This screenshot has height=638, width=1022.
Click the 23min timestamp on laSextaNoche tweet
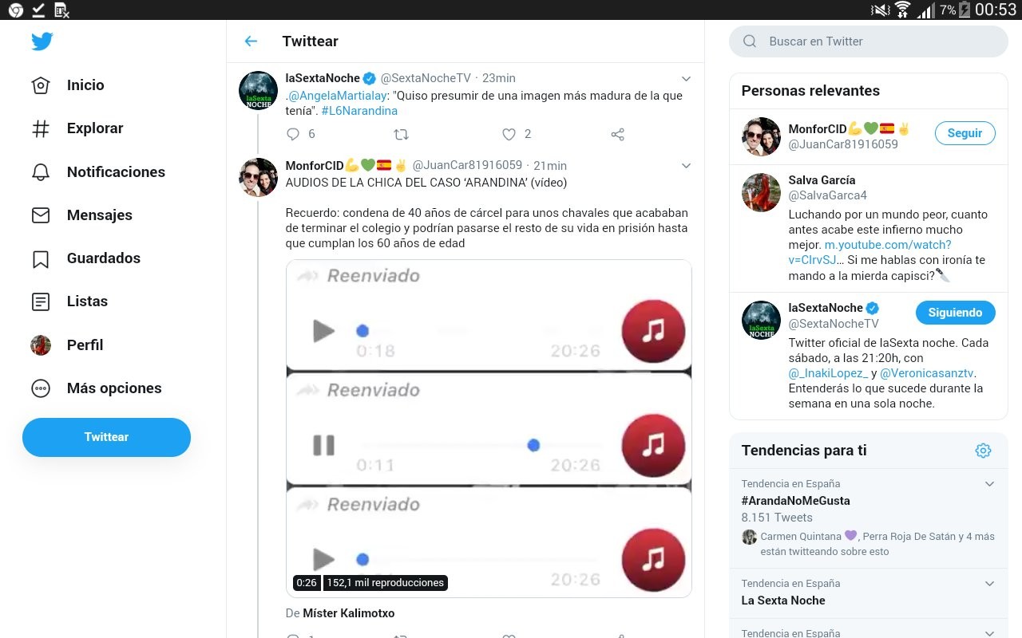point(499,78)
